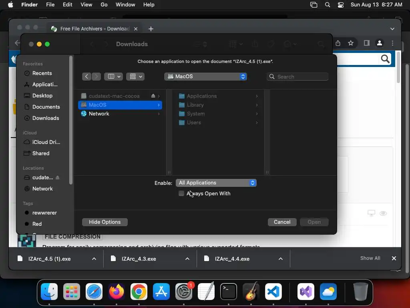
Task: Click the sidebar scrollbar in dialog
Action: (x=71, y=120)
